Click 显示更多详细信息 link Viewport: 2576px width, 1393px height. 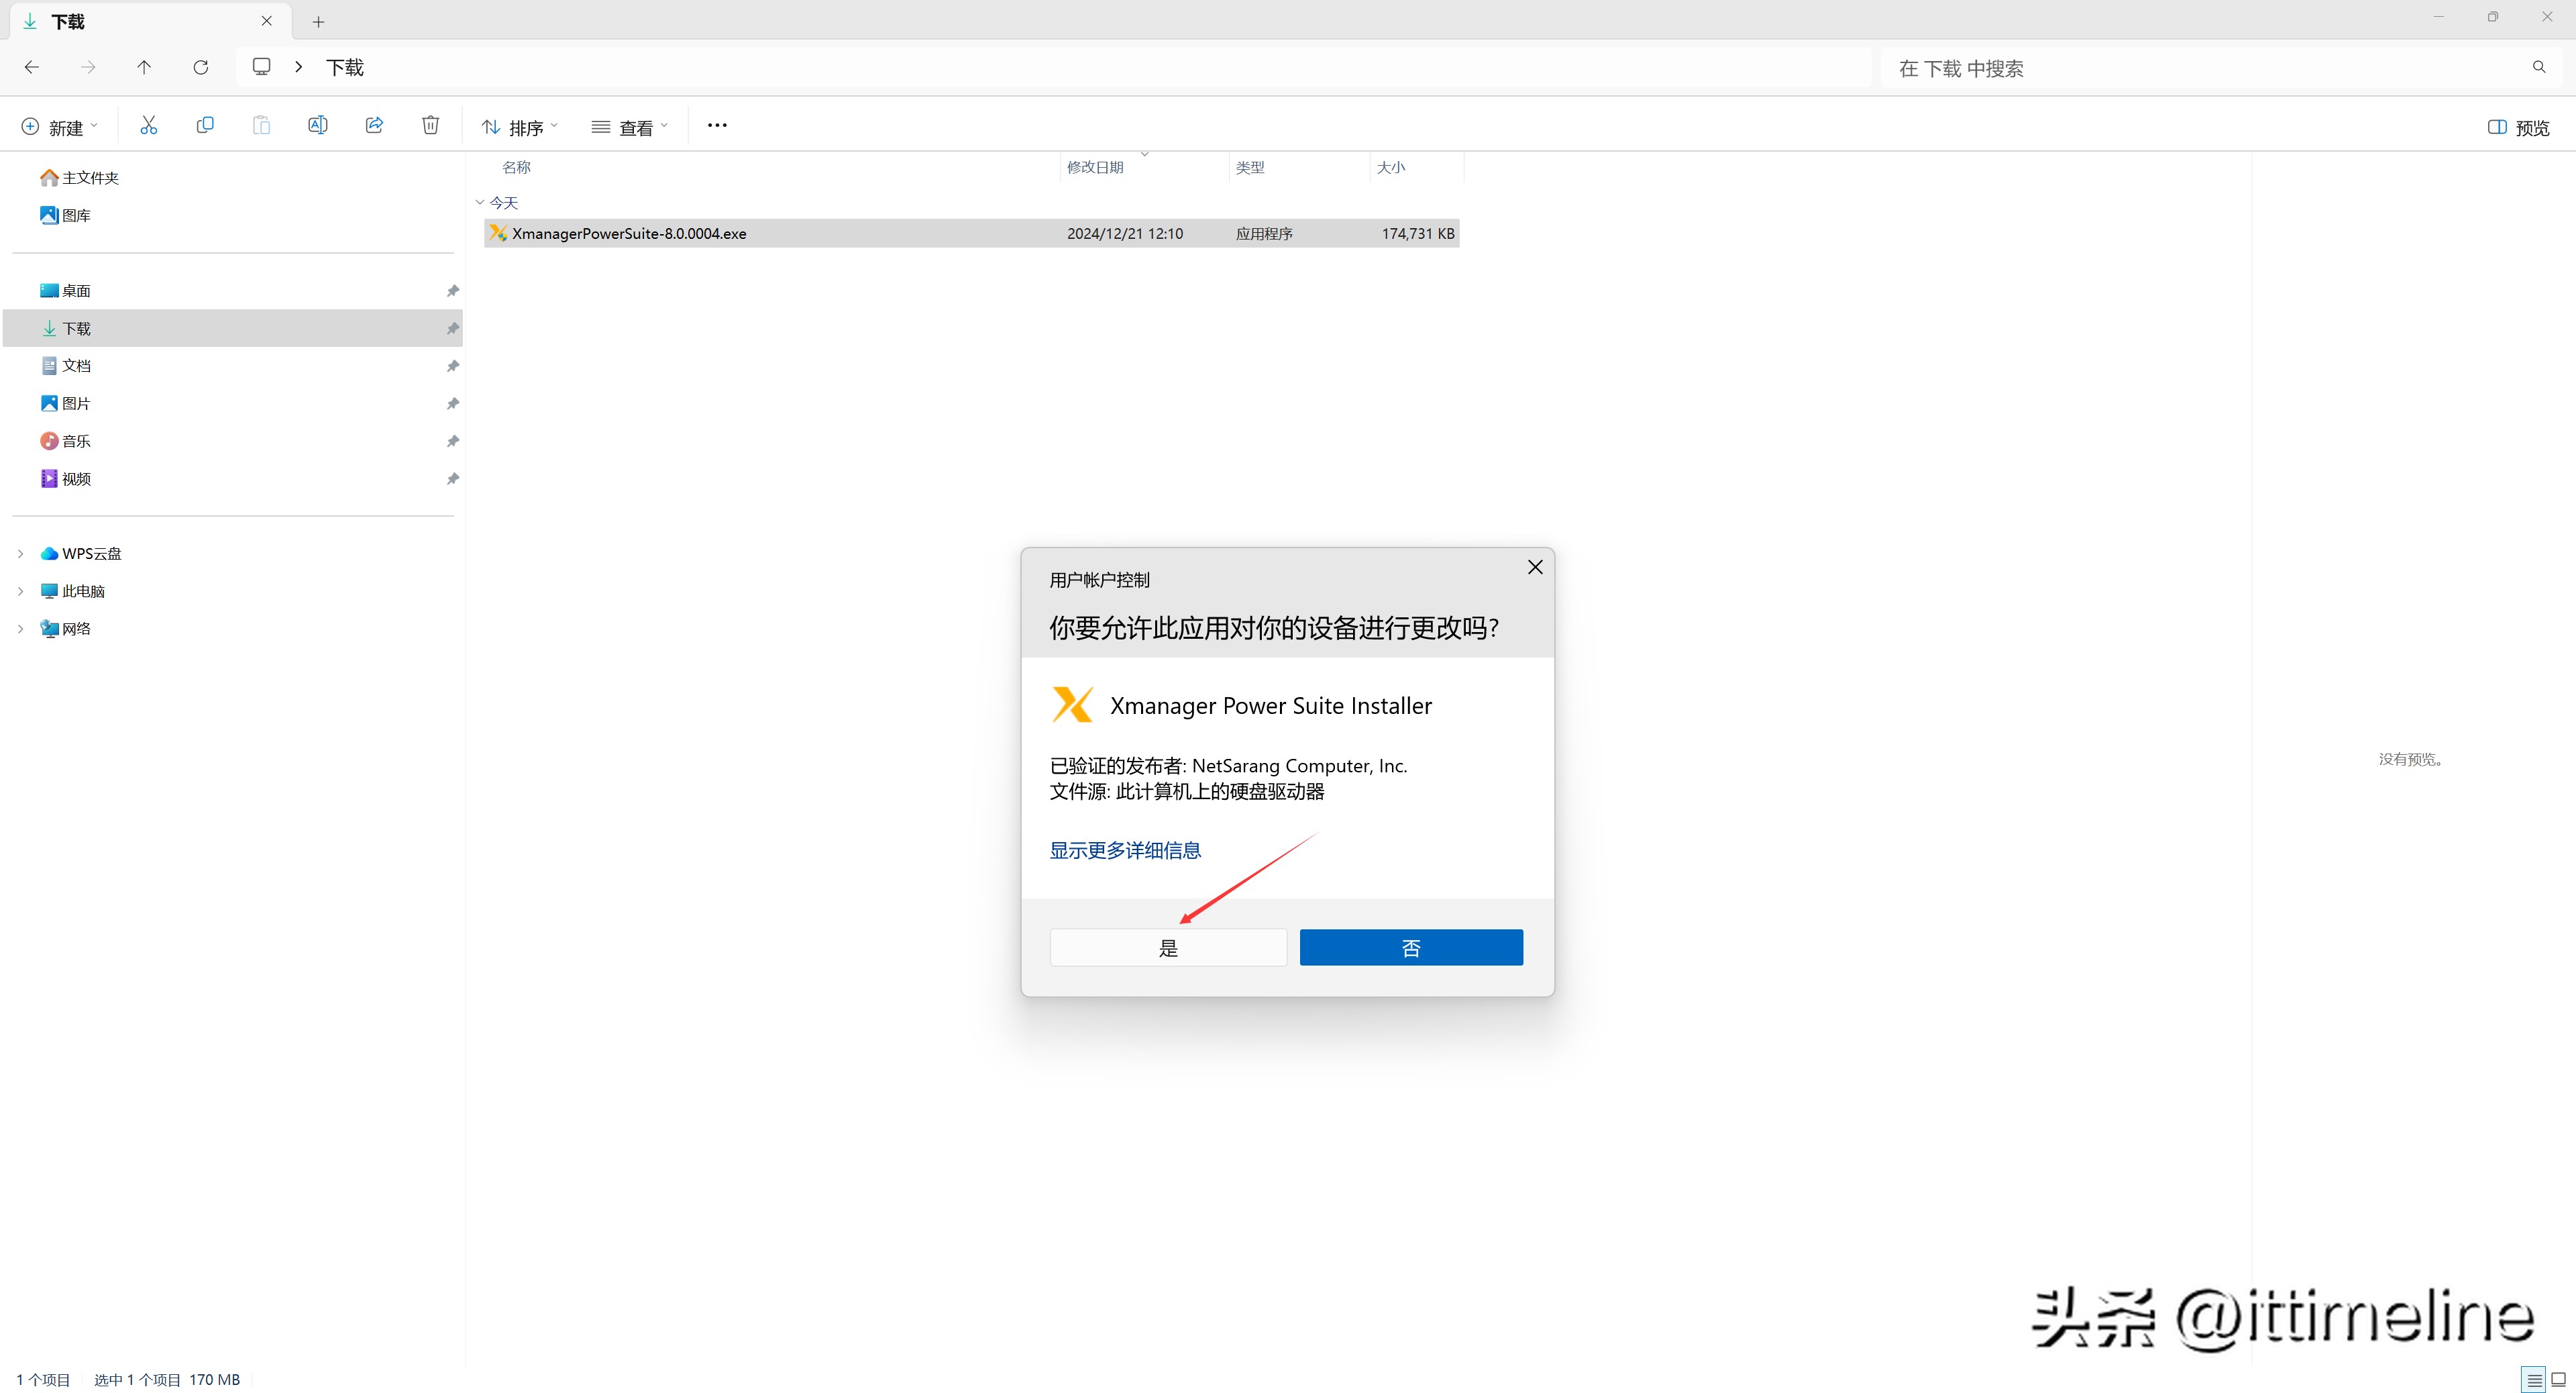pos(1125,851)
